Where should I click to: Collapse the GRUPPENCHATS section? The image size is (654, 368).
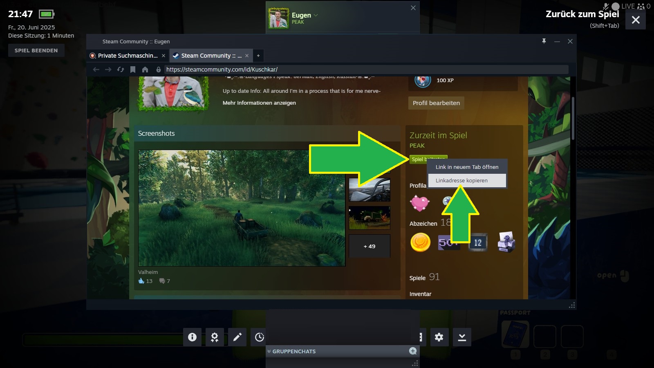[269, 351]
